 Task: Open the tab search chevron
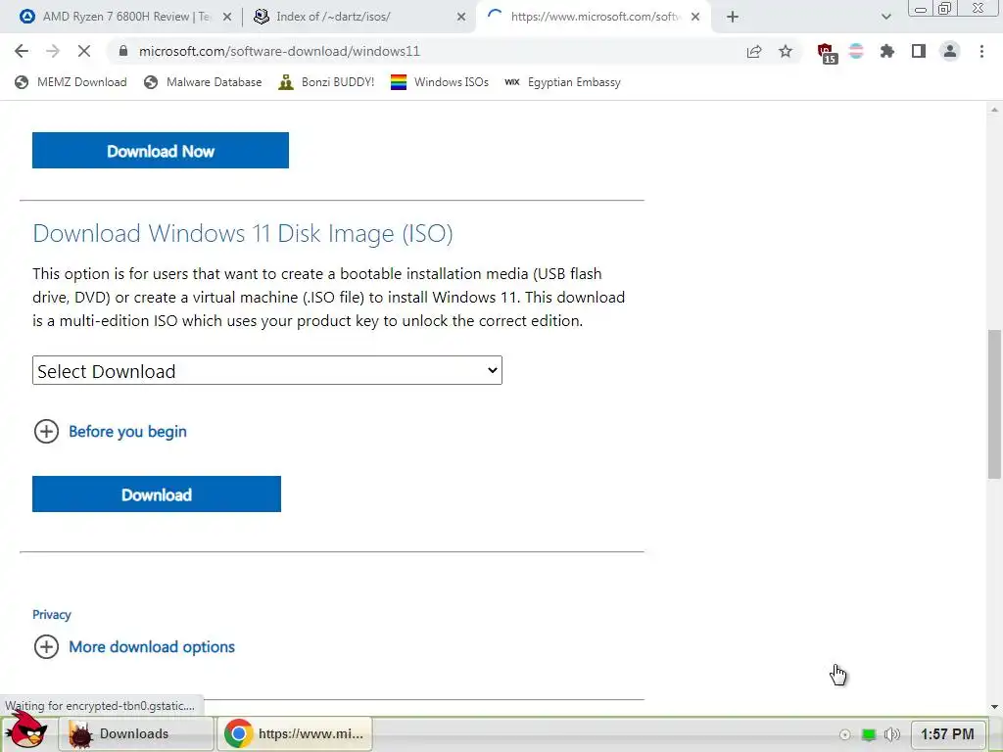pyautogui.click(x=885, y=17)
